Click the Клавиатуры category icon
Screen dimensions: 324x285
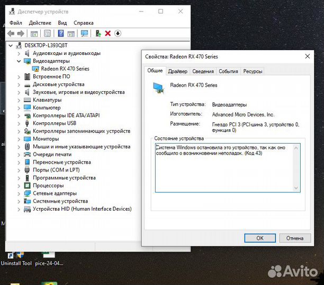coord(28,100)
